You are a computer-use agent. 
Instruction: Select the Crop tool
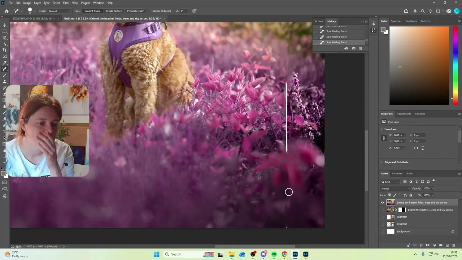click(5, 50)
